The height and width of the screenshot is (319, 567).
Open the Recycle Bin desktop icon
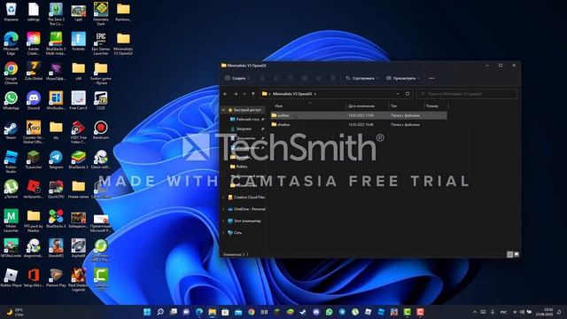pos(11,12)
